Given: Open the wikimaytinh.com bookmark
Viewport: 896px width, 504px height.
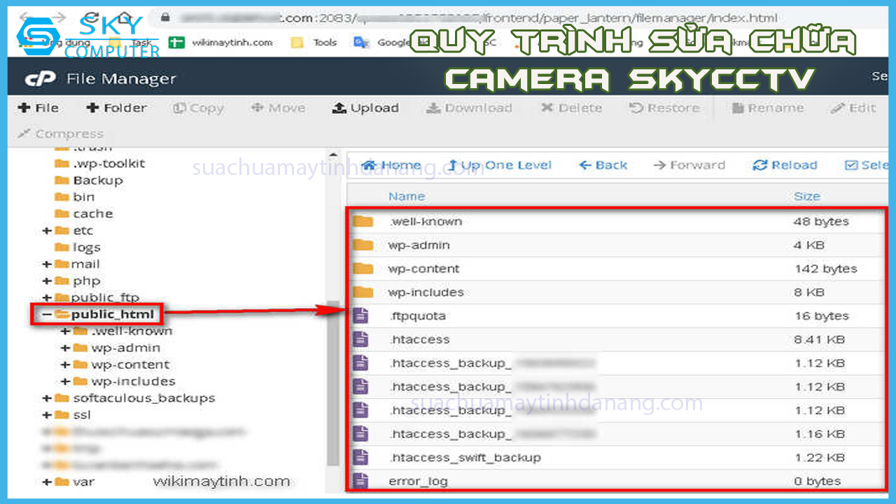Looking at the screenshot, I should pyautogui.click(x=221, y=43).
